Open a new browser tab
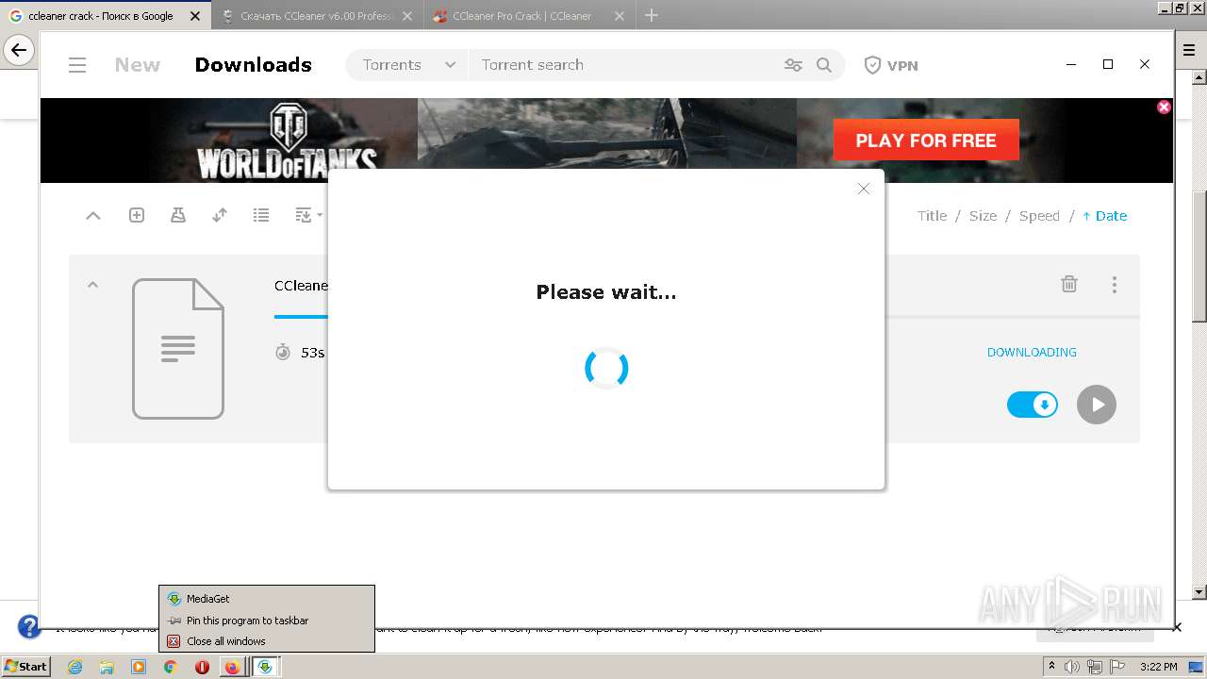The height and width of the screenshot is (679, 1207). point(652,15)
